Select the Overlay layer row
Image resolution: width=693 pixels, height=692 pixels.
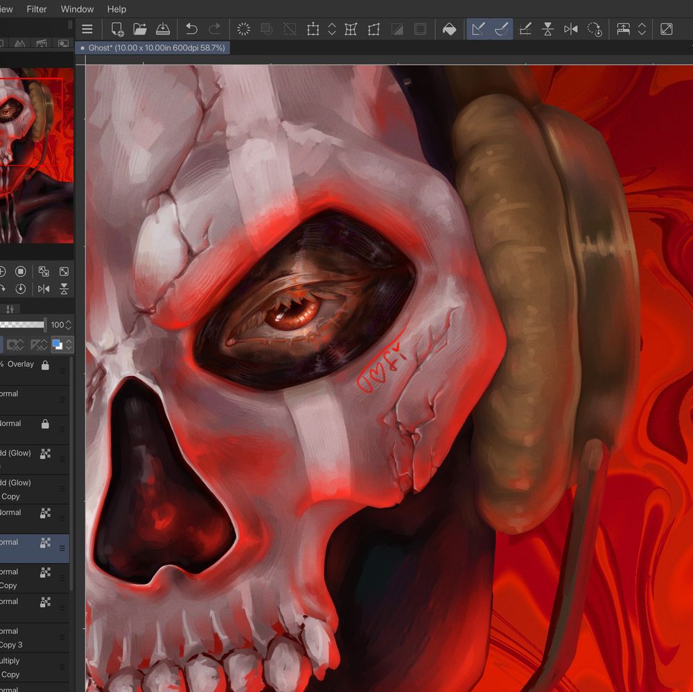click(x=35, y=371)
